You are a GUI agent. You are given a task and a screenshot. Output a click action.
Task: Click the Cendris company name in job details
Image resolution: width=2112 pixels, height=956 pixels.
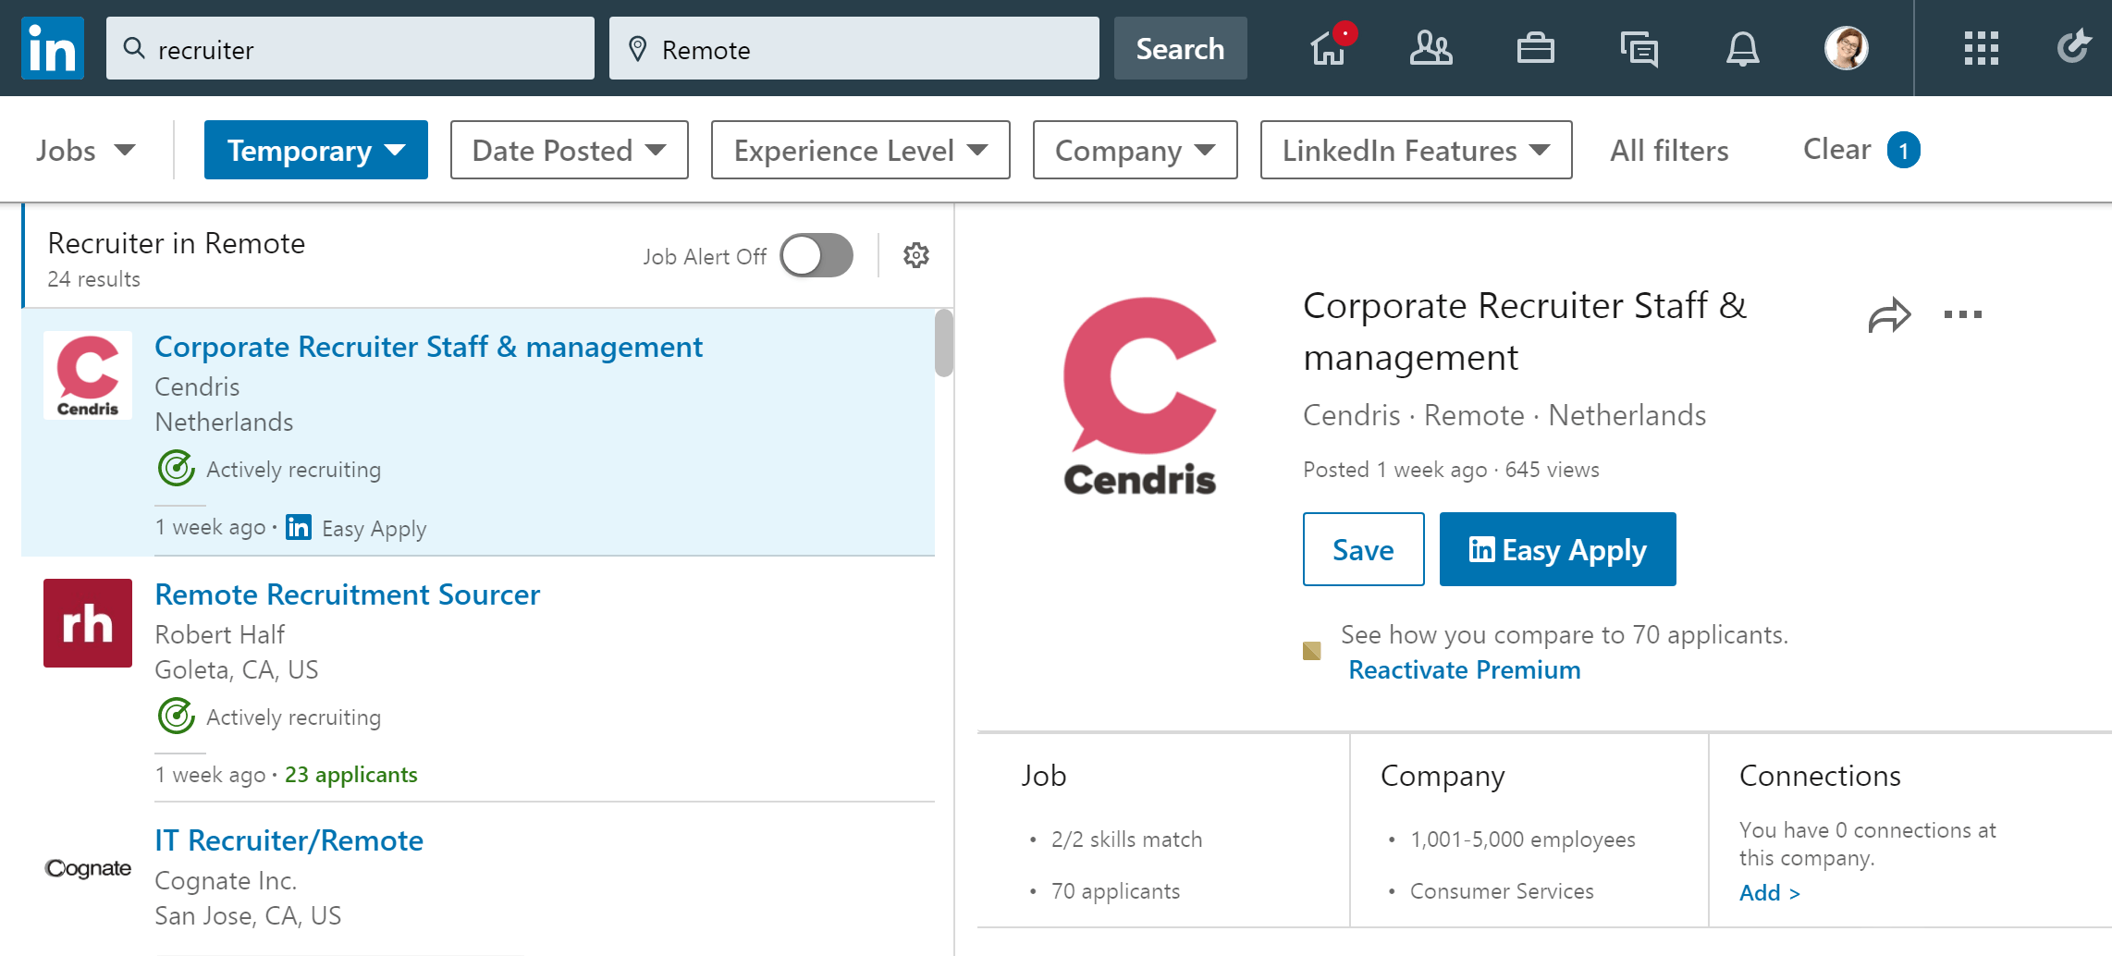click(1351, 415)
